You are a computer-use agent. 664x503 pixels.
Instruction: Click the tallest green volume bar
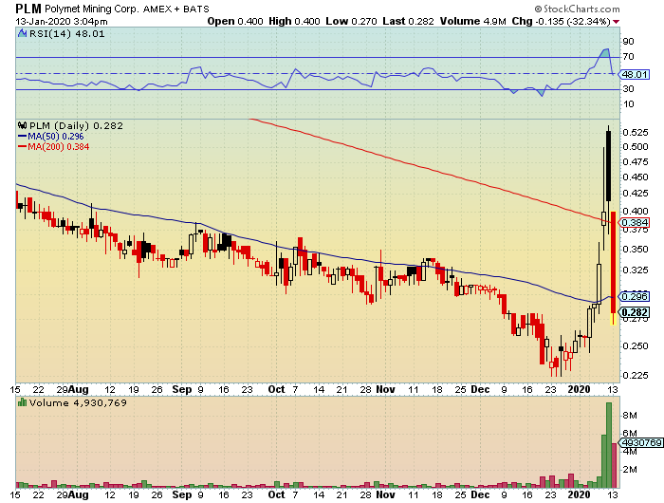(609, 445)
